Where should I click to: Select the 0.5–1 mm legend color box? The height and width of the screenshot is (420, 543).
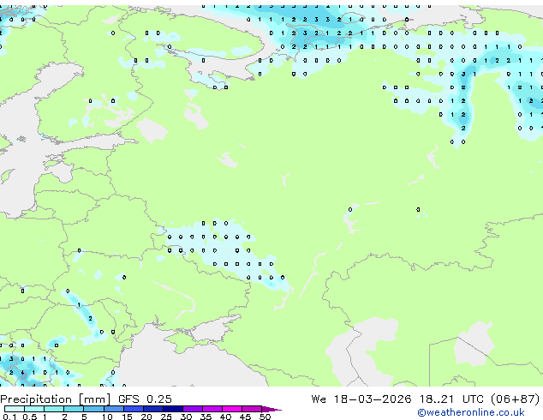tap(34, 409)
